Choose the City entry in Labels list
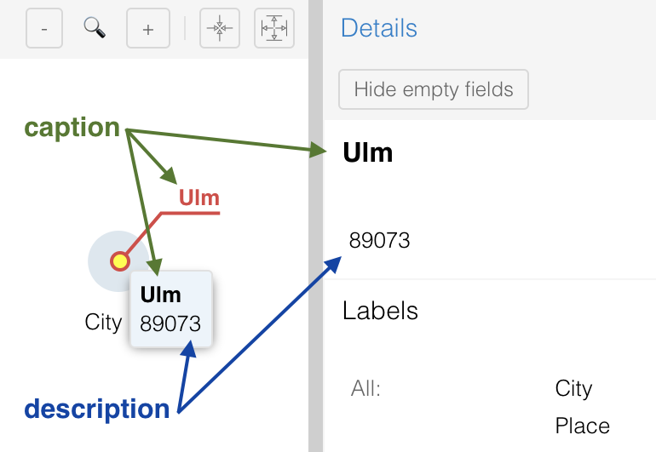This screenshot has height=452, width=656. [573, 388]
